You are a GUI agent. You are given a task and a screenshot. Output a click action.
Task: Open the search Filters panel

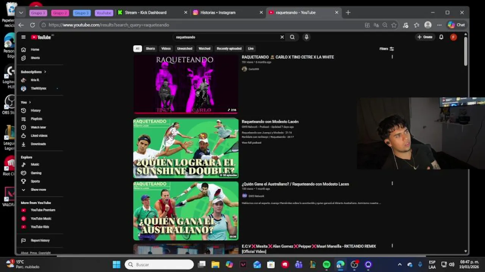coord(387,49)
